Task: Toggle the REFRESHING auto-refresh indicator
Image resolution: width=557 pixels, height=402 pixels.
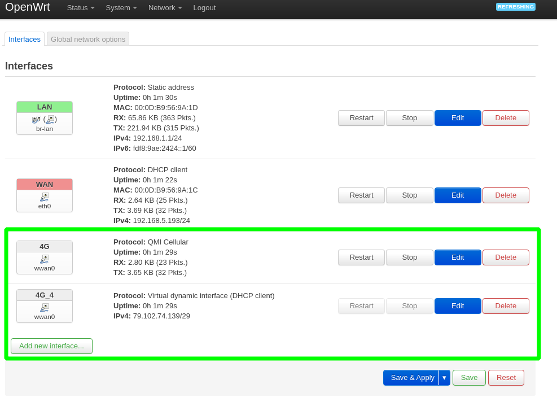Action: click(x=515, y=7)
